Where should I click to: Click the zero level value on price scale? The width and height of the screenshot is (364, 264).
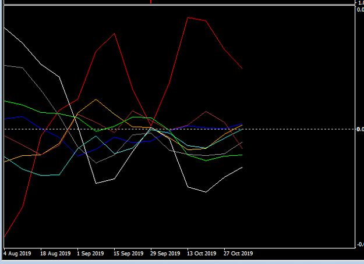coord(361,129)
